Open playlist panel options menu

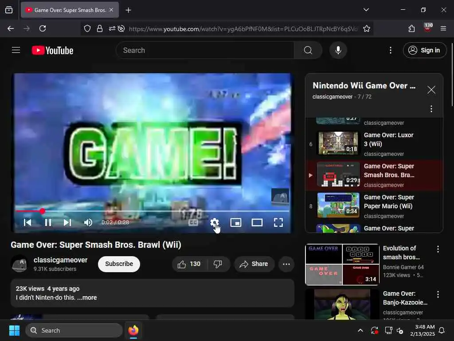pyautogui.click(x=431, y=109)
